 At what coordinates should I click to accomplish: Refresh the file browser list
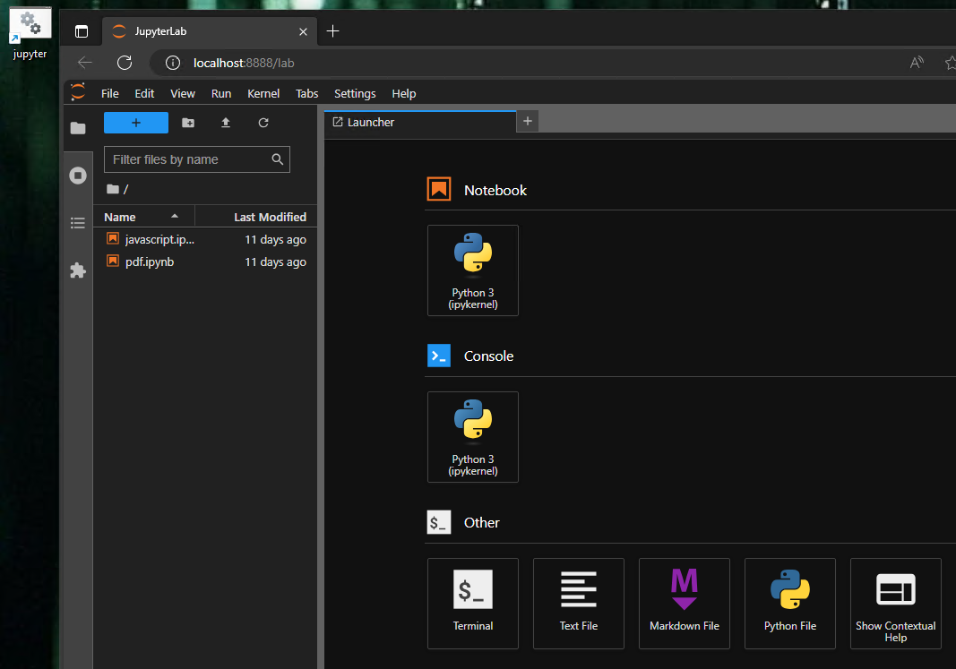coord(263,123)
